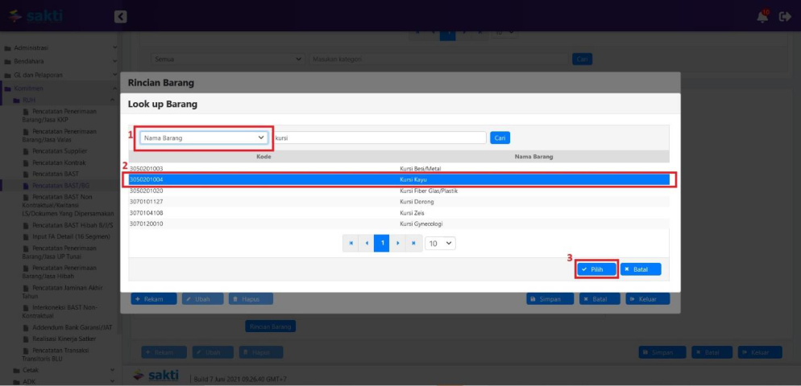Click the Pilih button

pos(596,269)
